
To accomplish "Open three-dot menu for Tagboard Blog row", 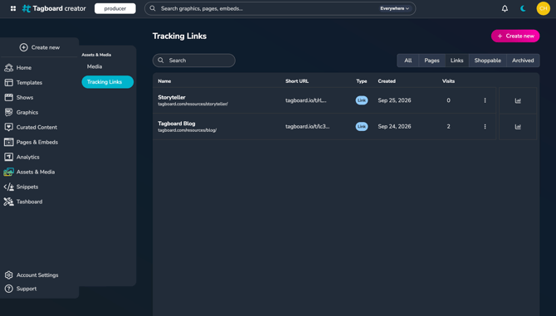I will coord(485,126).
